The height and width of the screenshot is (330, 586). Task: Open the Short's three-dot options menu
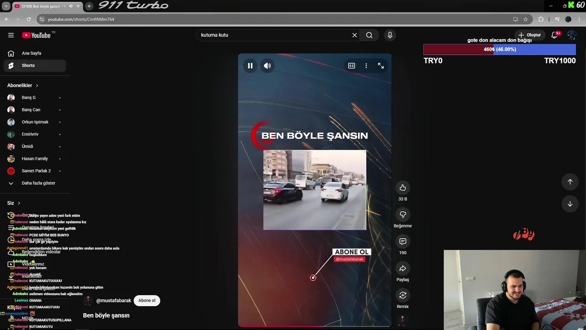(x=366, y=66)
